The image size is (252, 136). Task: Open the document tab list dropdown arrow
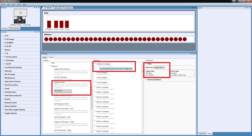pos(193,8)
